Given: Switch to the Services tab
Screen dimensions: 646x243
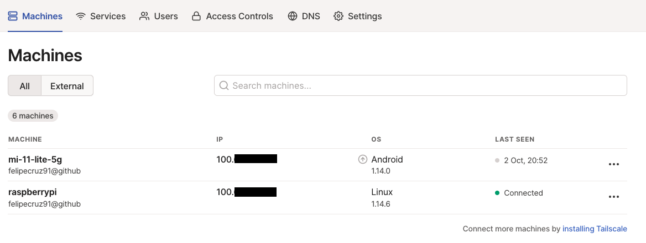Looking at the screenshot, I should point(101,17).
